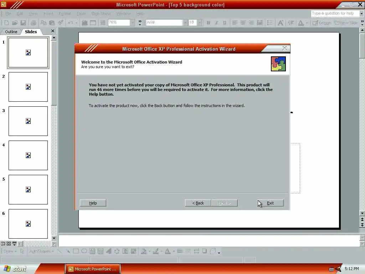Click the Open folder toolbar icon
Viewport: 365px width, 274px height.
[x=15, y=22]
